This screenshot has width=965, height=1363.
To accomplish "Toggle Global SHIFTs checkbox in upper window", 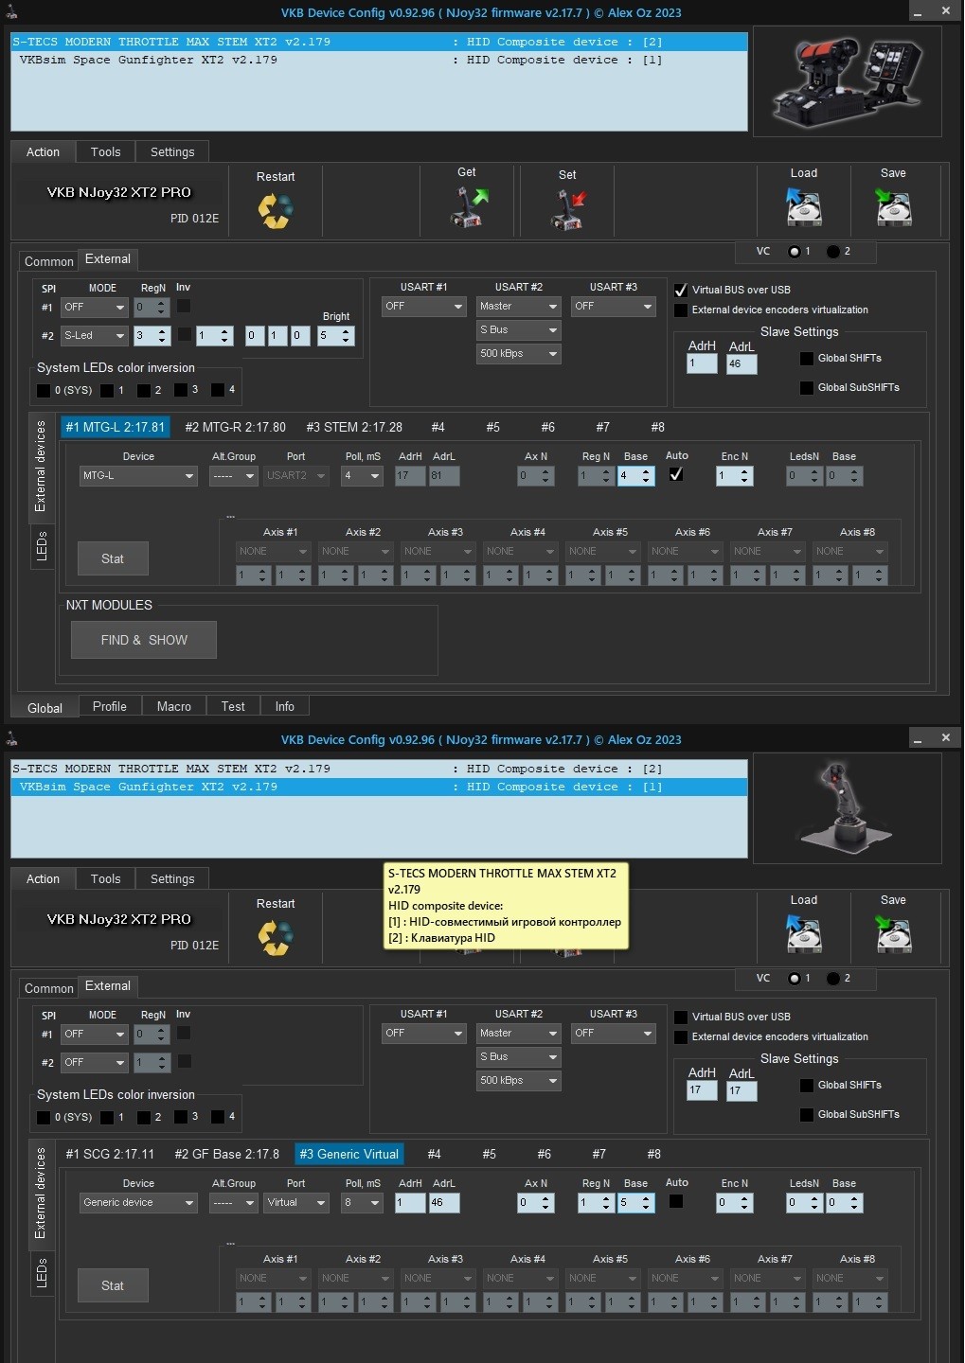I will pyautogui.click(x=806, y=358).
